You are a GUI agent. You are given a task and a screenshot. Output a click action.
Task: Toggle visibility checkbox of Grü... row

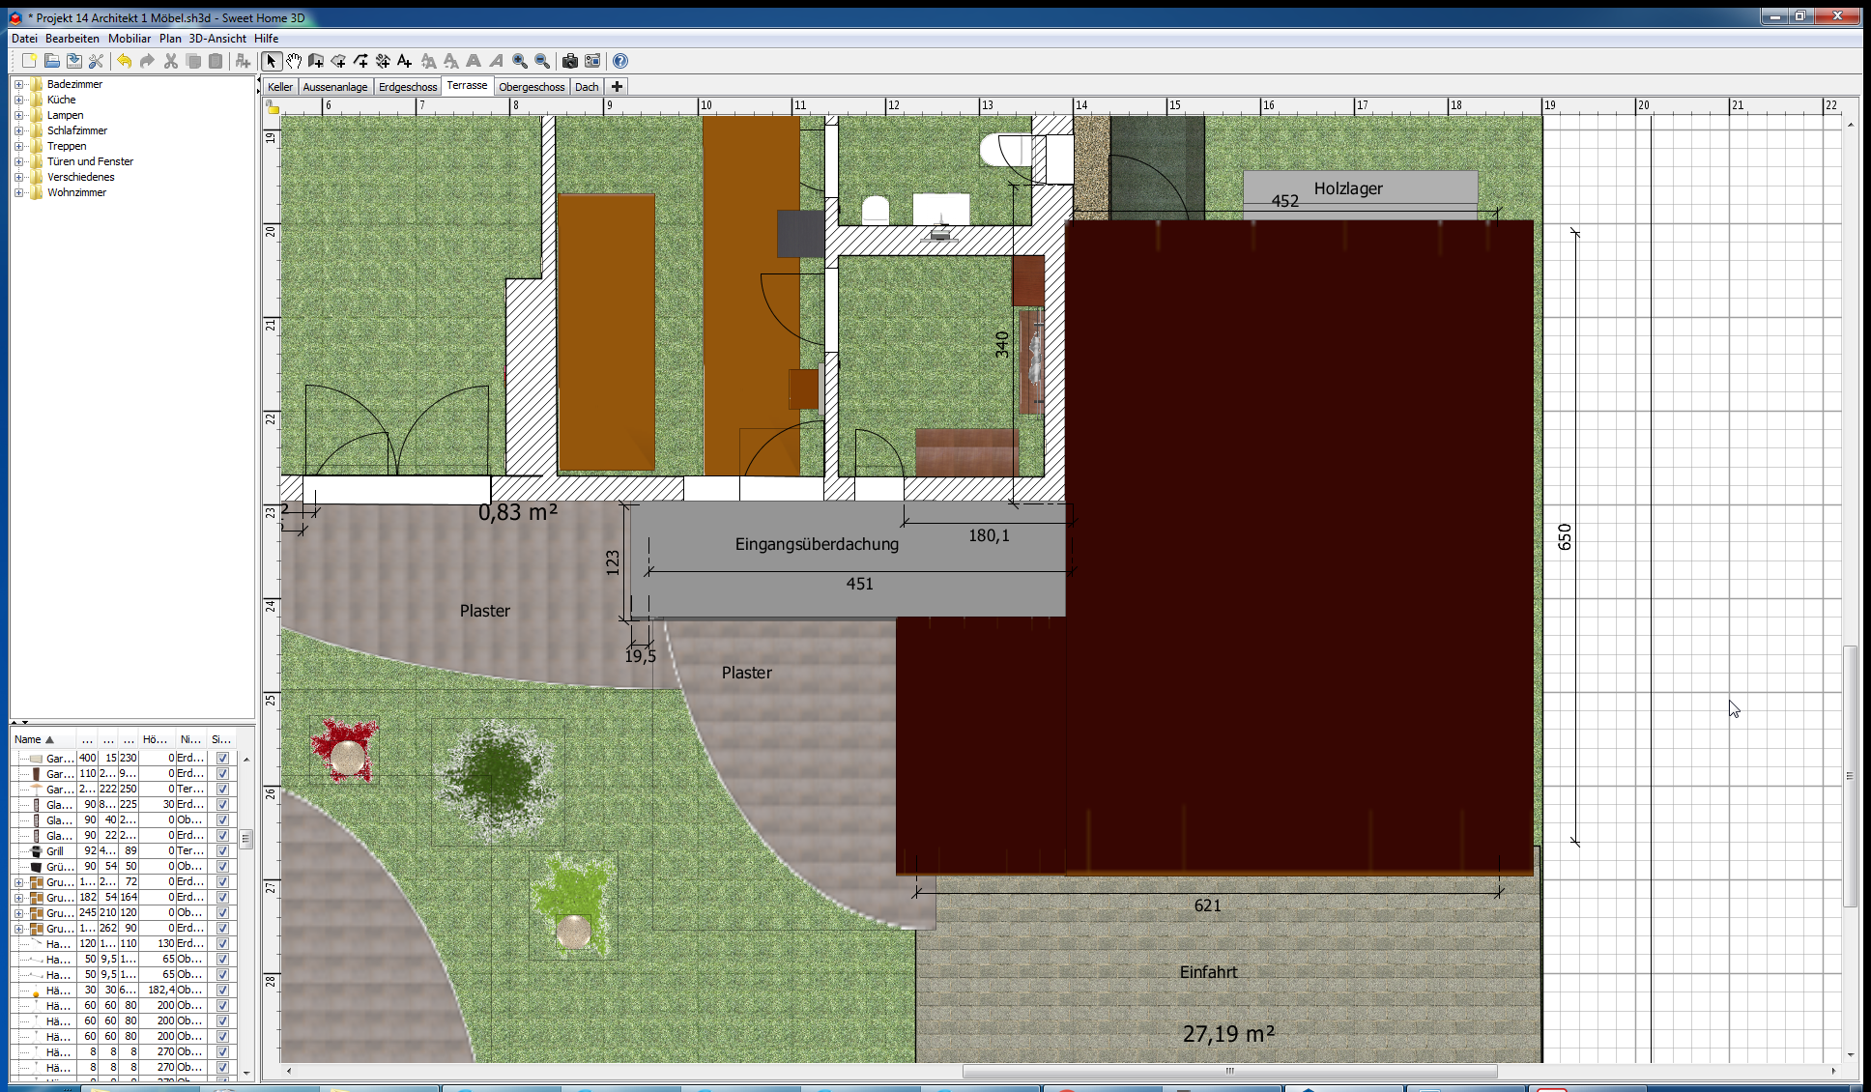[x=222, y=867]
